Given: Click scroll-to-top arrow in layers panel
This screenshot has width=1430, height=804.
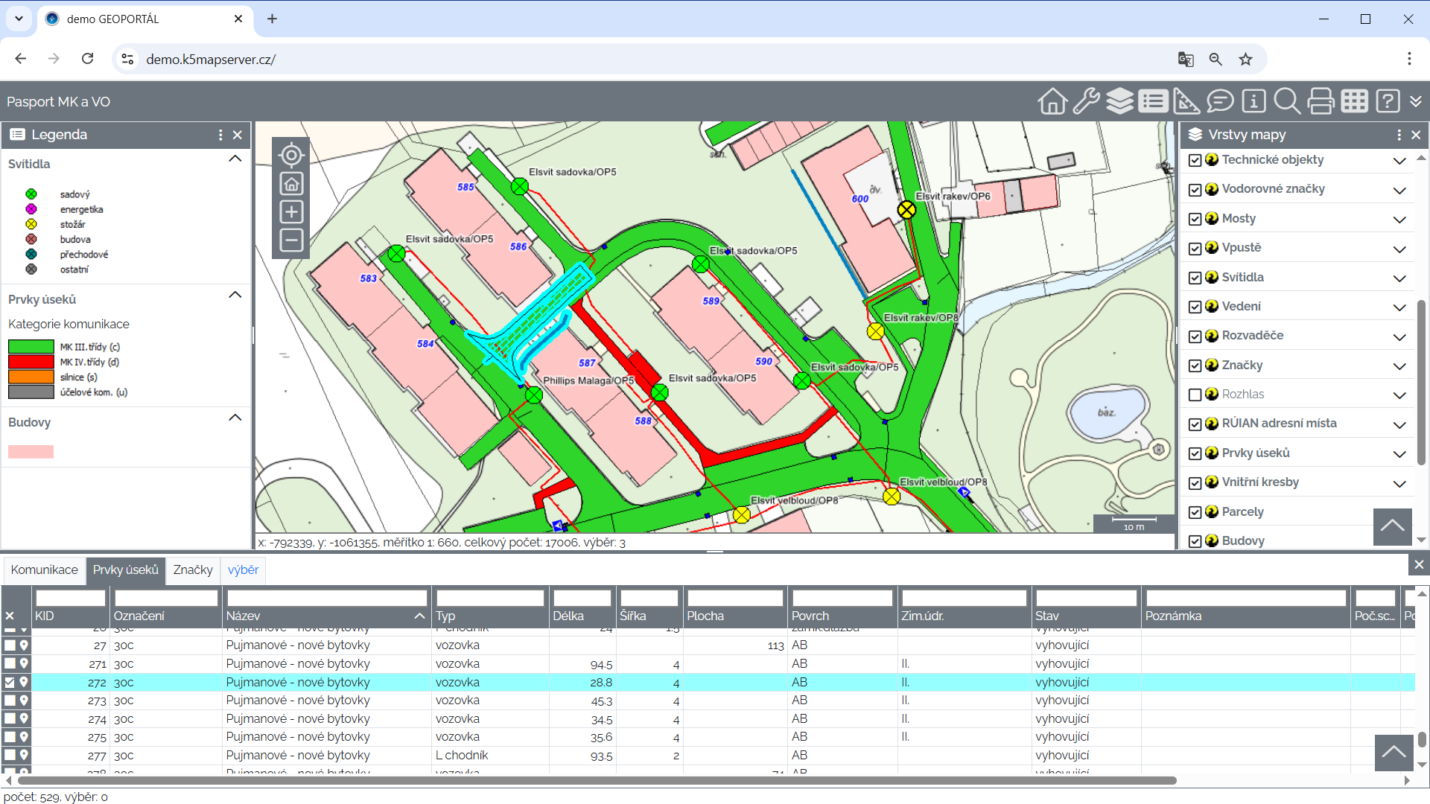Looking at the screenshot, I should pos(1393,527).
